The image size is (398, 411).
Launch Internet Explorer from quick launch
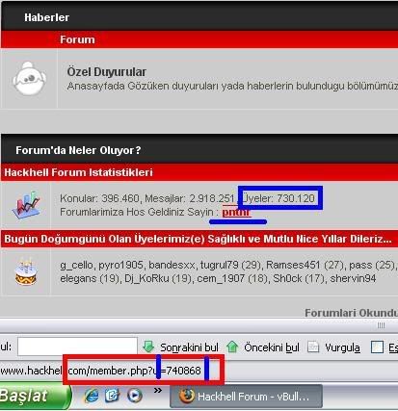pos(92,396)
